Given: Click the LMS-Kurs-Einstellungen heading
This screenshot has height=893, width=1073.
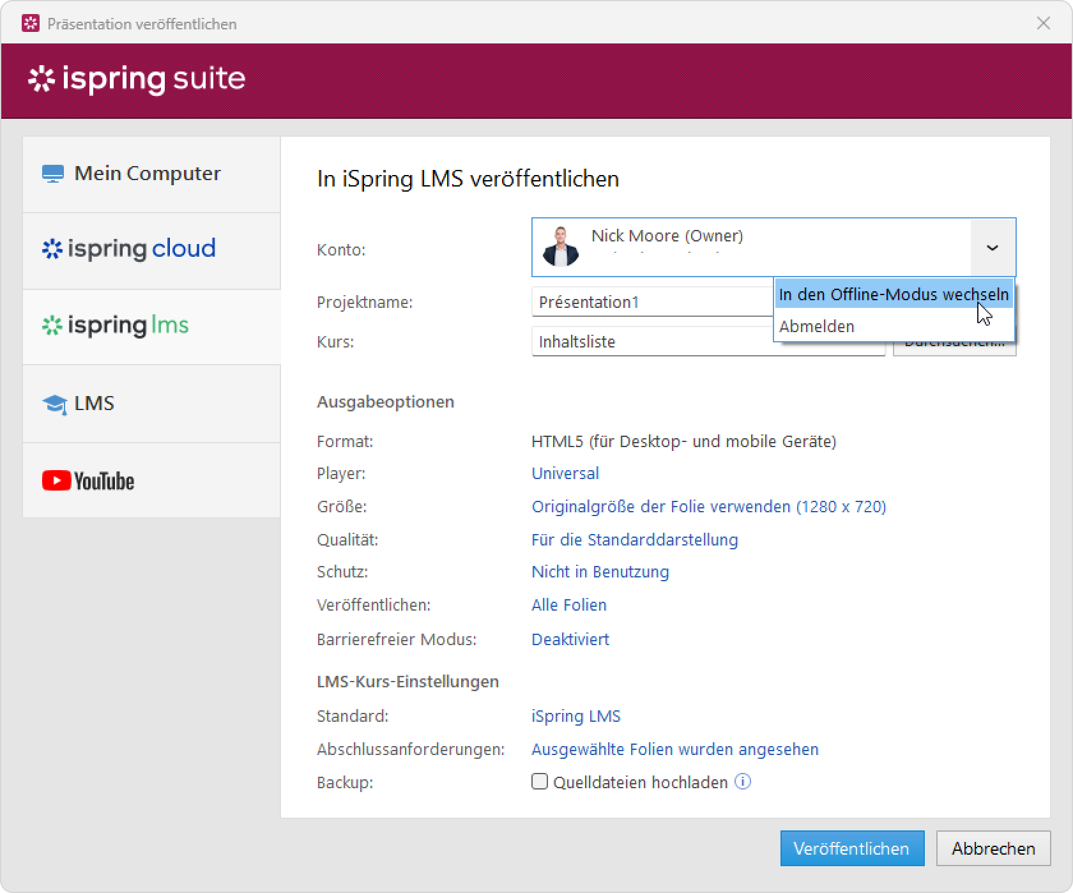Looking at the screenshot, I should [407, 682].
